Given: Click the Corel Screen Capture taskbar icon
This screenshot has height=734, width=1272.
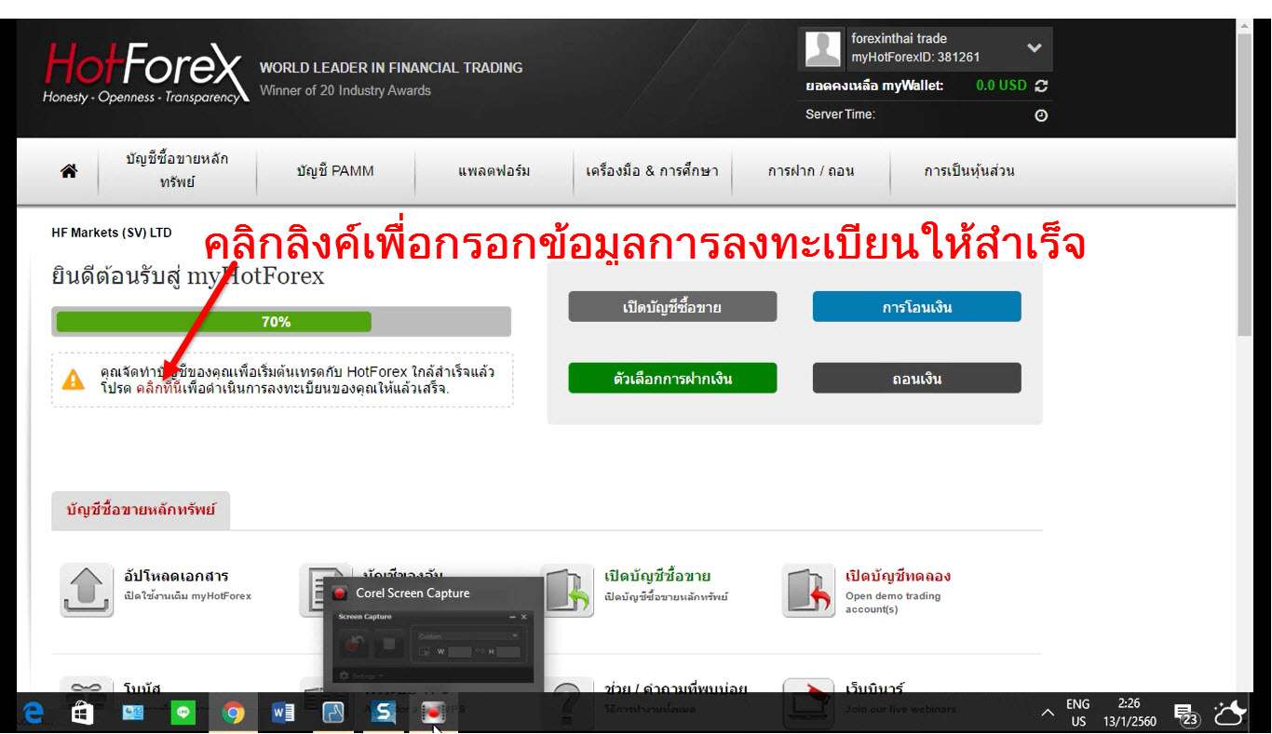Looking at the screenshot, I should pos(433,714).
